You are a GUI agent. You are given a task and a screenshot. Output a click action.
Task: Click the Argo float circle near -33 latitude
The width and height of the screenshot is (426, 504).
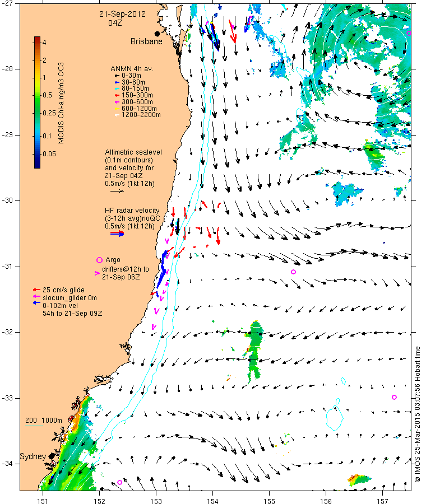(394, 397)
